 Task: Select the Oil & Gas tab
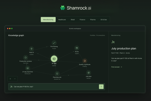[104, 20]
